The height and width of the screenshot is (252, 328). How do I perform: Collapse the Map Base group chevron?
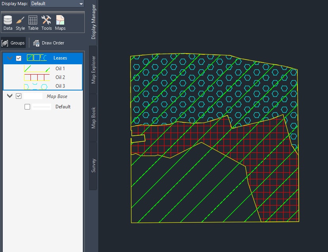point(10,96)
